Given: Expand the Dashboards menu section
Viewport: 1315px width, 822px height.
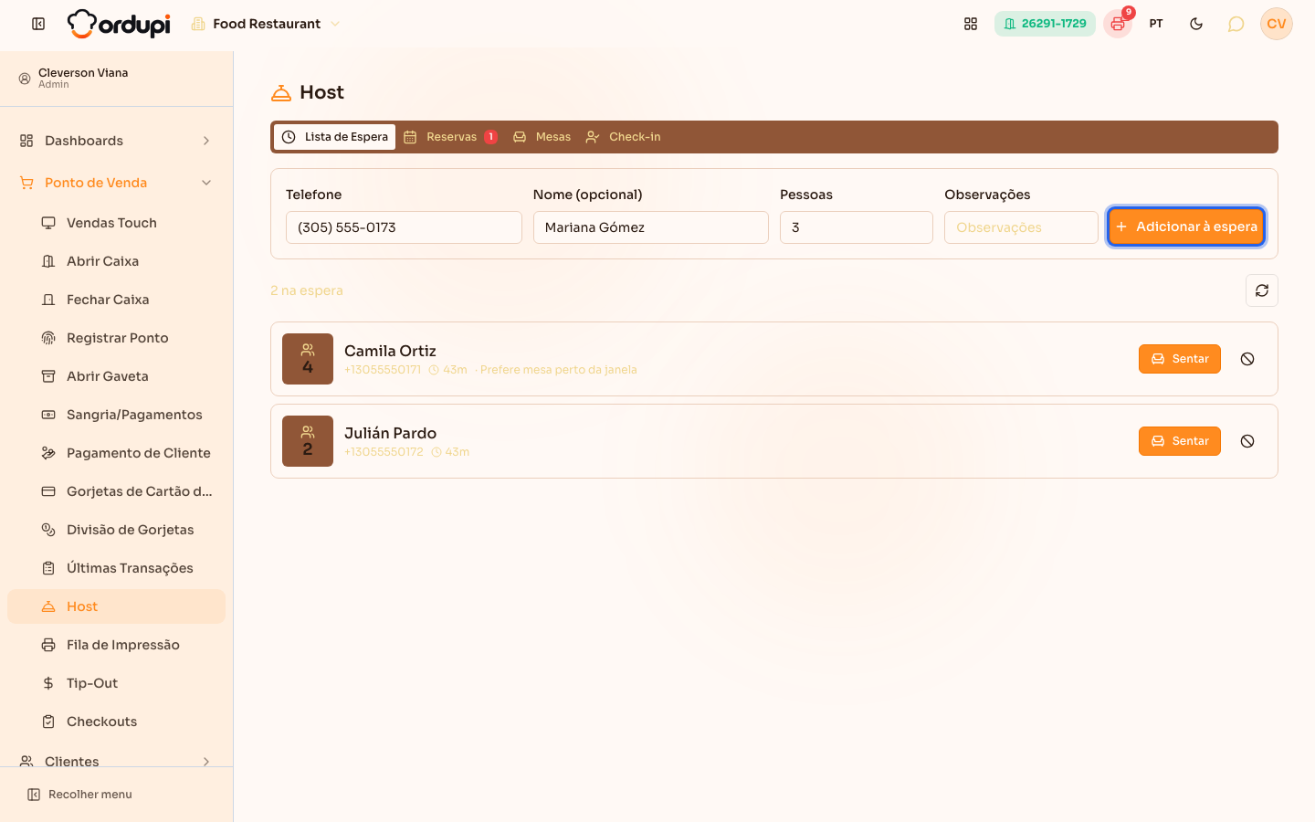Looking at the screenshot, I should point(117,141).
